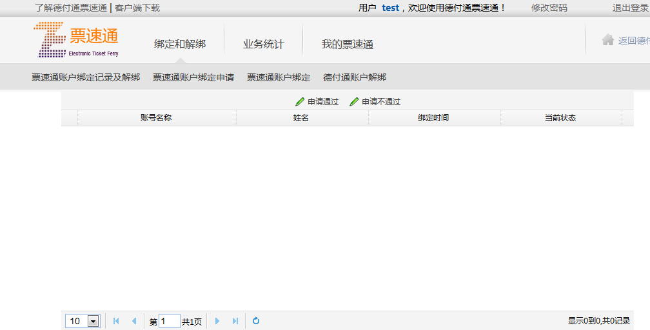Jump to last page icon
The height and width of the screenshot is (330, 650).
235,321
